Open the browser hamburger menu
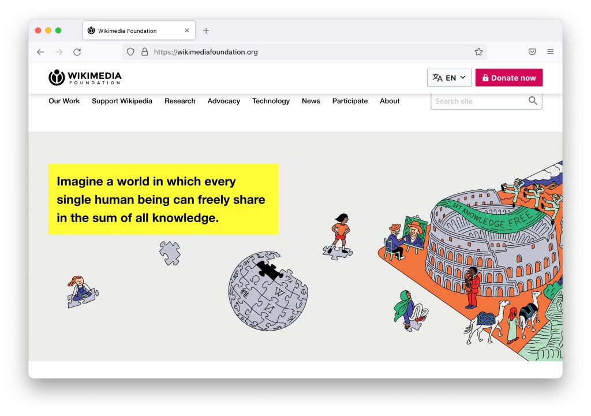Viewport: 591px width, 416px height. (x=550, y=52)
